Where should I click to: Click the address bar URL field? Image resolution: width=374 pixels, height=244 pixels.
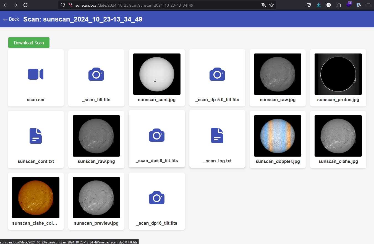166,5
